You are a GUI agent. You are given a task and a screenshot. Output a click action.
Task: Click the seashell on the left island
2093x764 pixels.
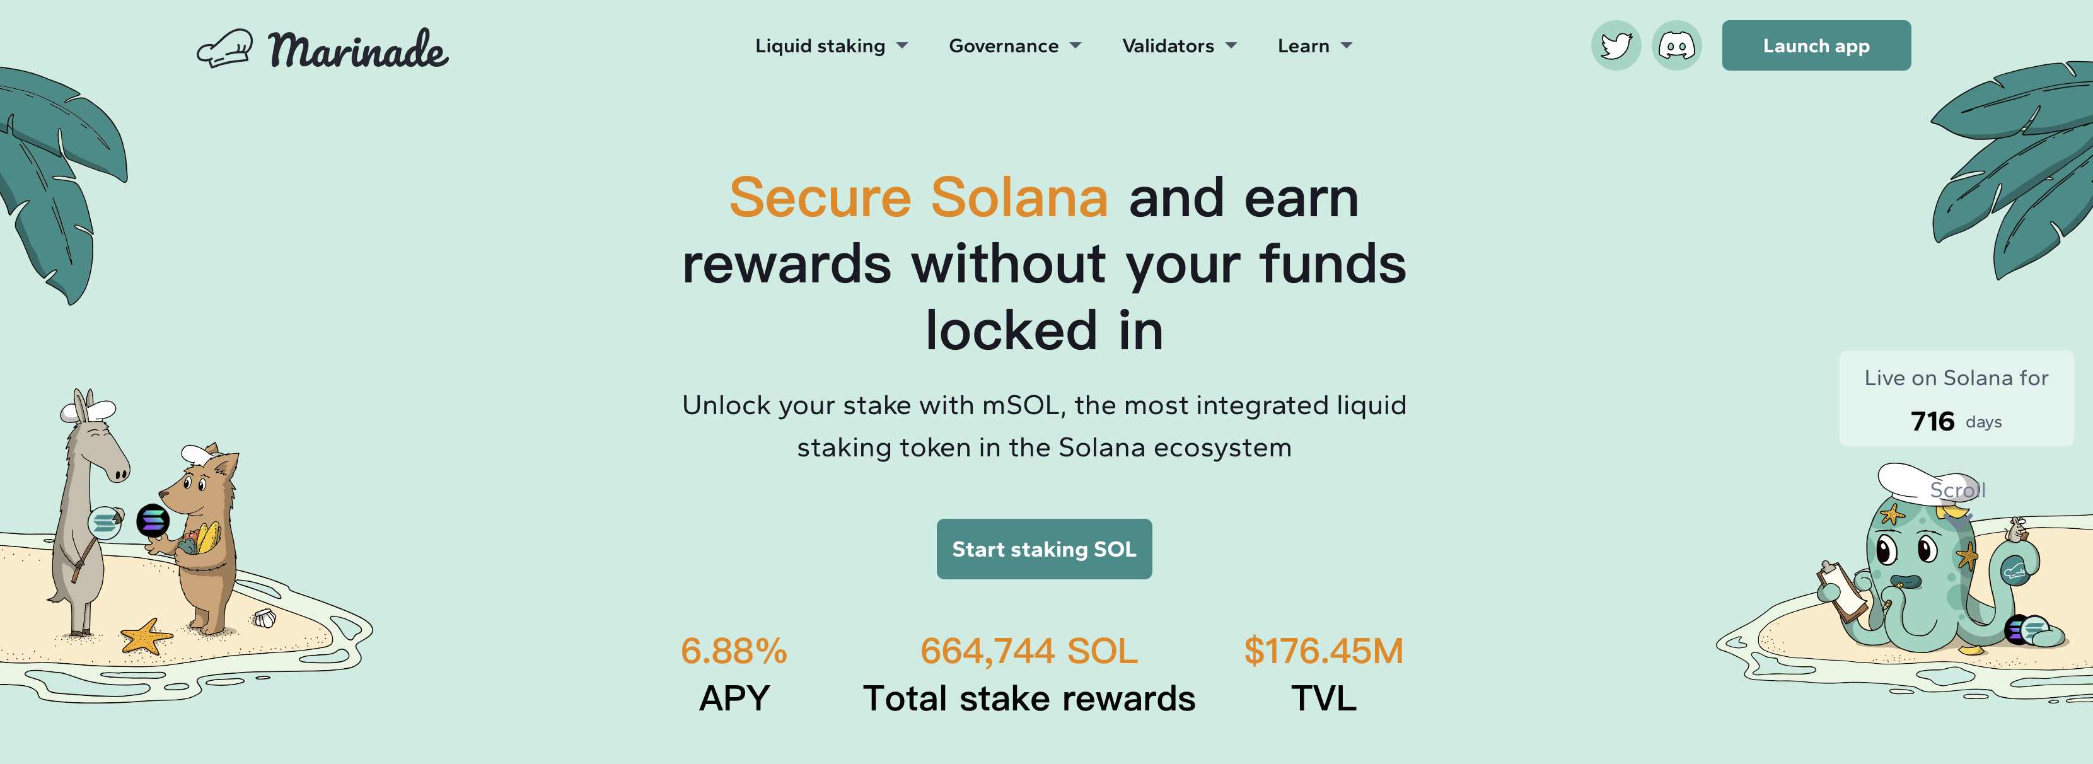pos(265,619)
